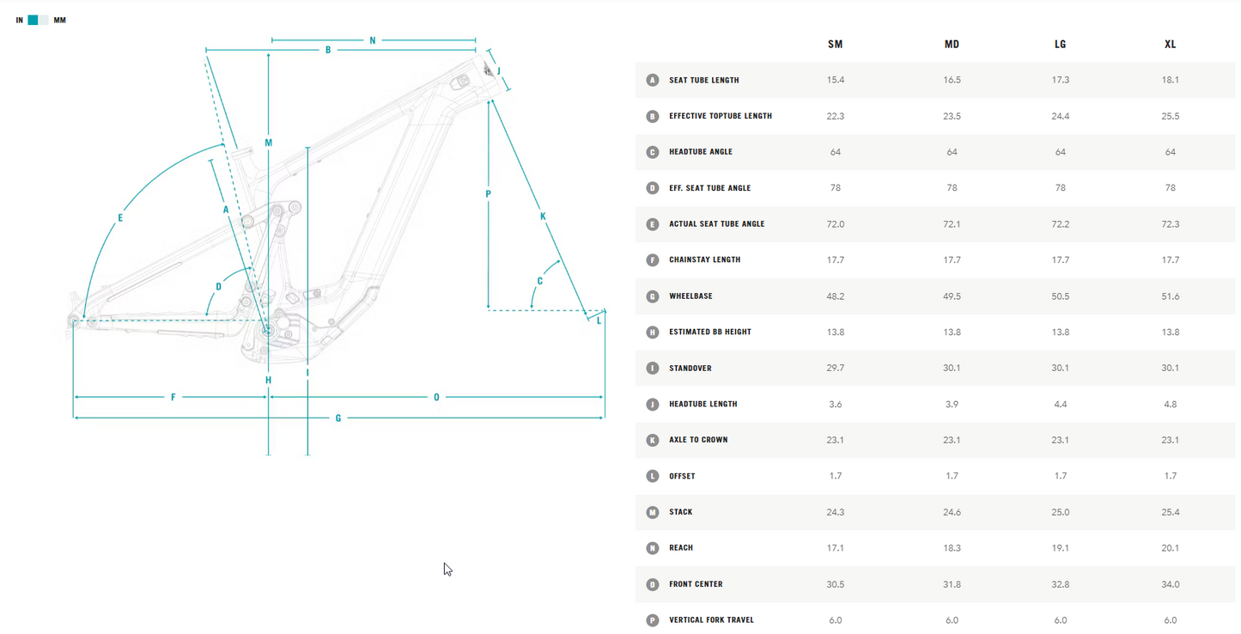Click the P badge beside Vertical Fork Travel

coord(653,619)
